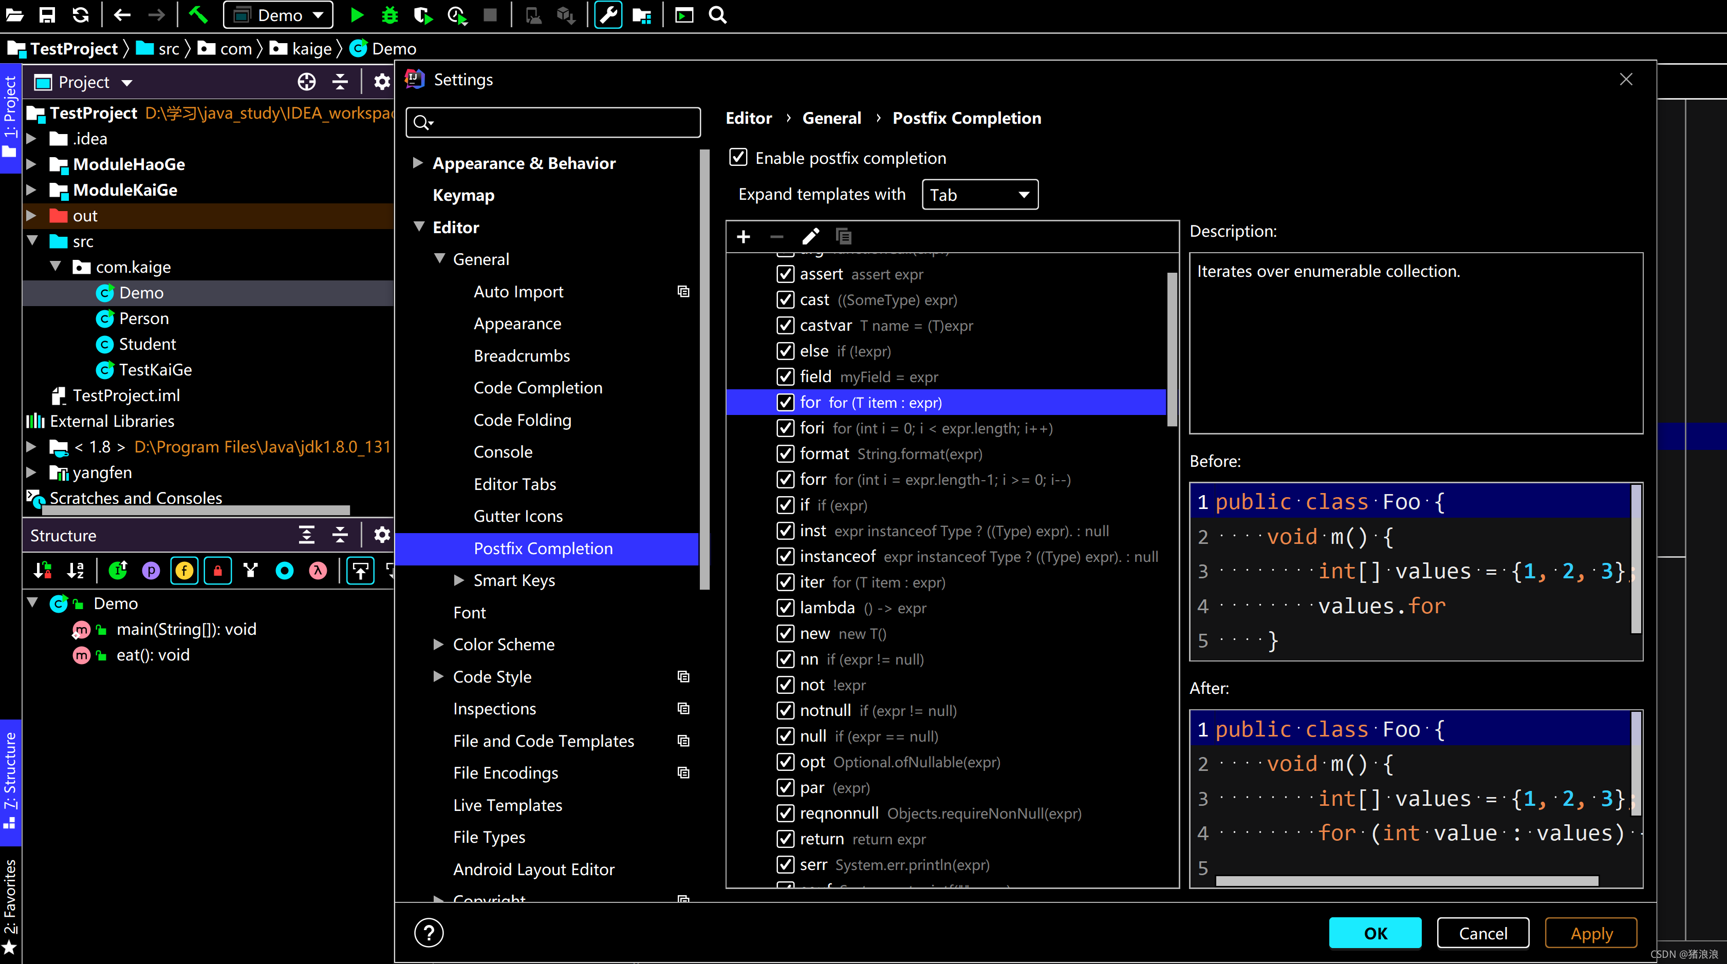
Task: Click the After preview horizontal scrollbar
Action: tap(1406, 880)
